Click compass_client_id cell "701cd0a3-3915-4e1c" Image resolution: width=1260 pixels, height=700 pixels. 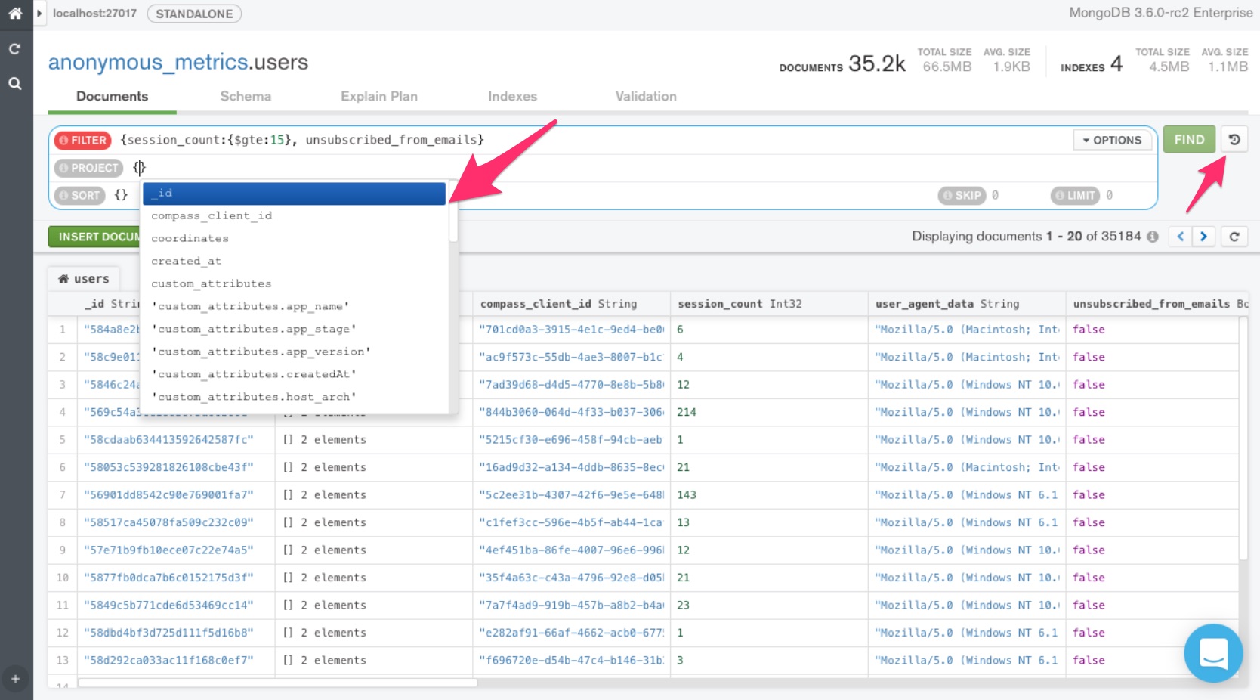(x=571, y=330)
